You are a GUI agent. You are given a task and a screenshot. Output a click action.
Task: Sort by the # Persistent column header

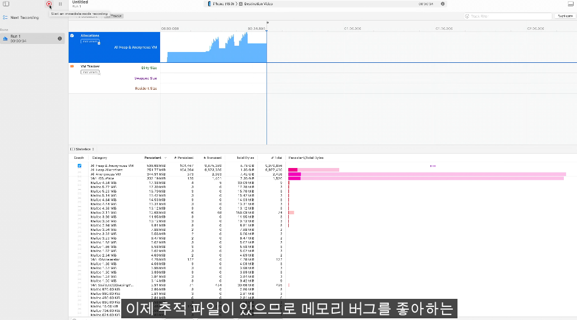184,158
